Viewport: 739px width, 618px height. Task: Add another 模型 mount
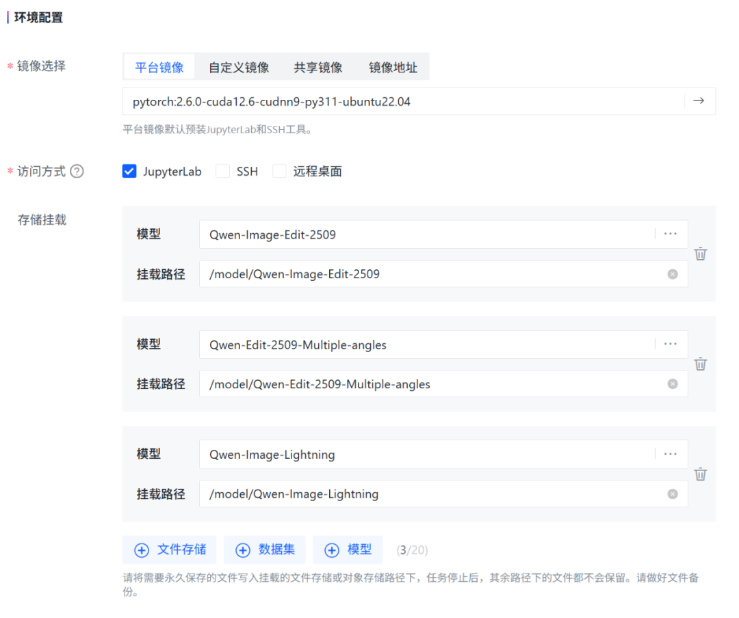[348, 550]
